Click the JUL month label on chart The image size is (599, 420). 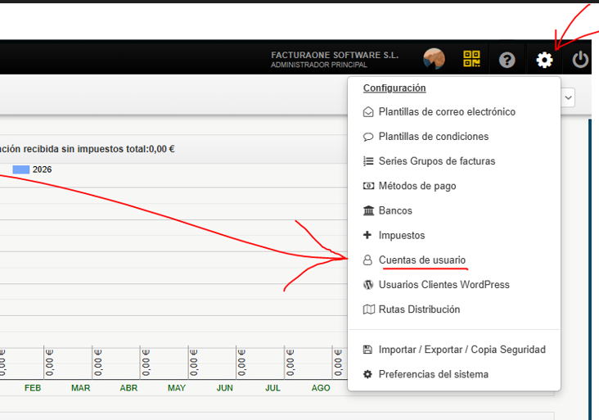point(272,388)
